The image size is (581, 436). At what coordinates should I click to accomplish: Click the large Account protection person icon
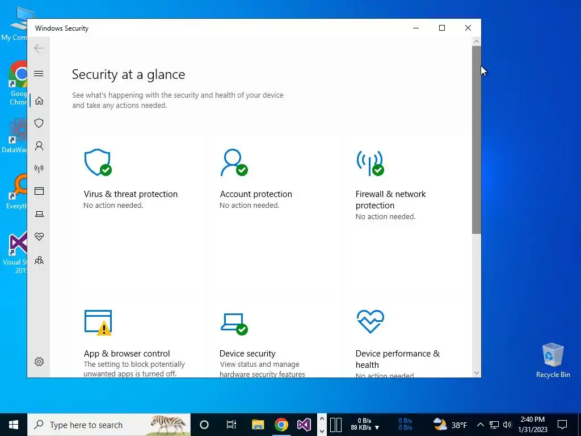click(234, 162)
